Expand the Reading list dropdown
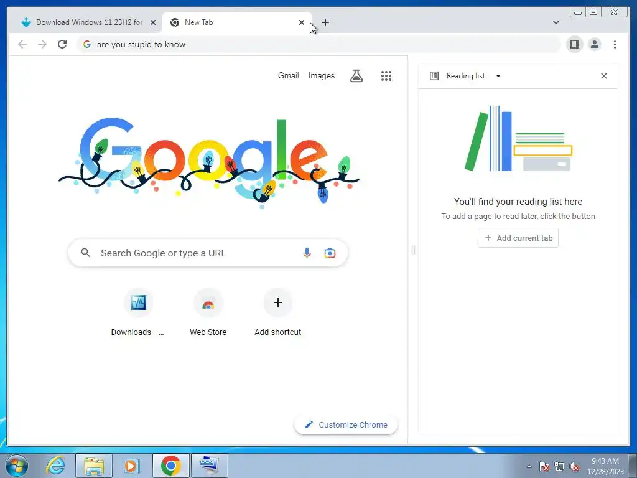The height and width of the screenshot is (478, 637). pos(498,76)
